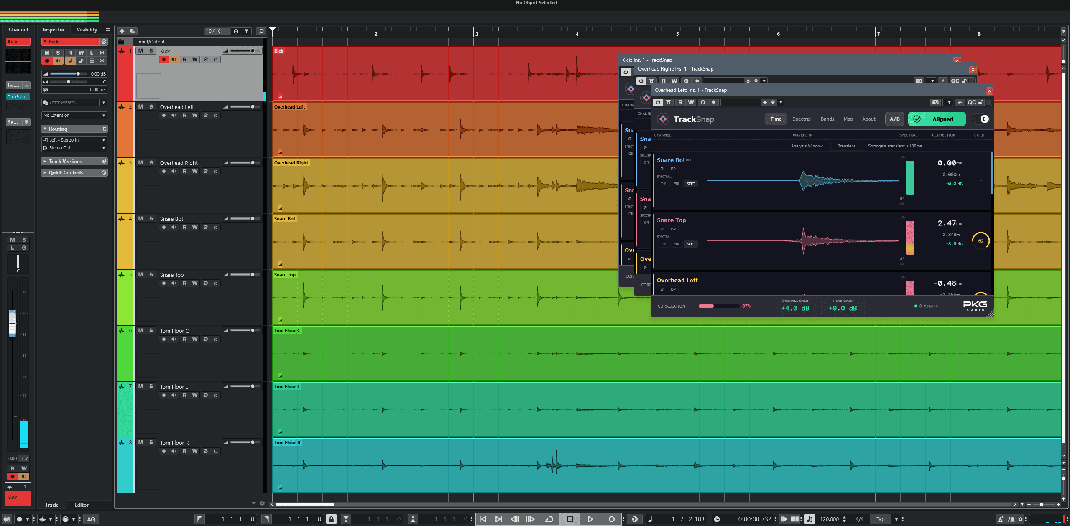Image resolution: width=1070 pixels, height=526 pixels.
Task: Open the Spectral tab in TrackSnap
Action: (x=801, y=119)
